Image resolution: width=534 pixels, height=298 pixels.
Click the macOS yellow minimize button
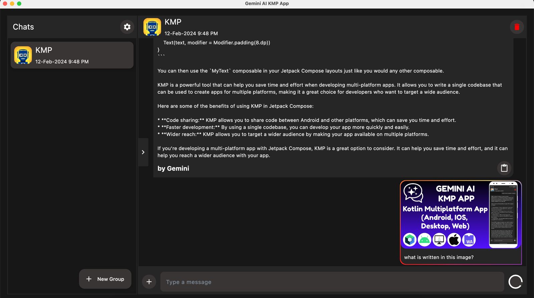tap(12, 4)
